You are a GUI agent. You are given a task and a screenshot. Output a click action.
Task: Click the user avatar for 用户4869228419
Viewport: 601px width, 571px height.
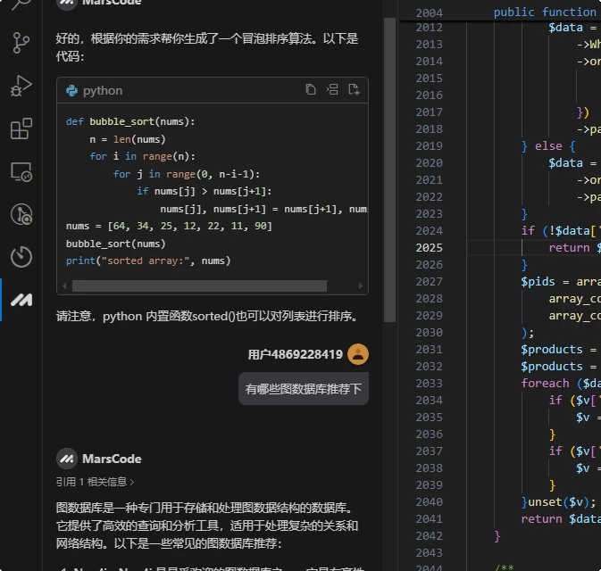[358, 354]
